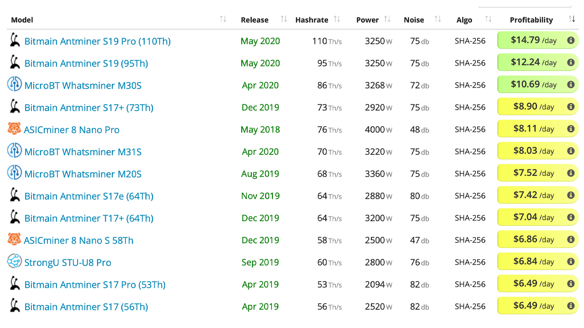
Task: Click info icon on $6.84/day profitability
Action: (x=570, y=262)
